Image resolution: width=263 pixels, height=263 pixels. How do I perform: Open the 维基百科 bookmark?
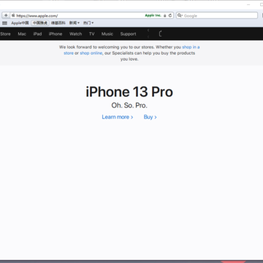58,23
